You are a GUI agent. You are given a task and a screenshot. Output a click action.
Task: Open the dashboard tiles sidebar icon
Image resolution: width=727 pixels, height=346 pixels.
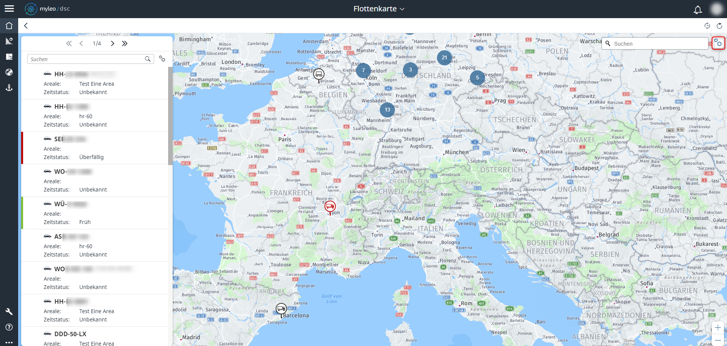tap(9, 57)
